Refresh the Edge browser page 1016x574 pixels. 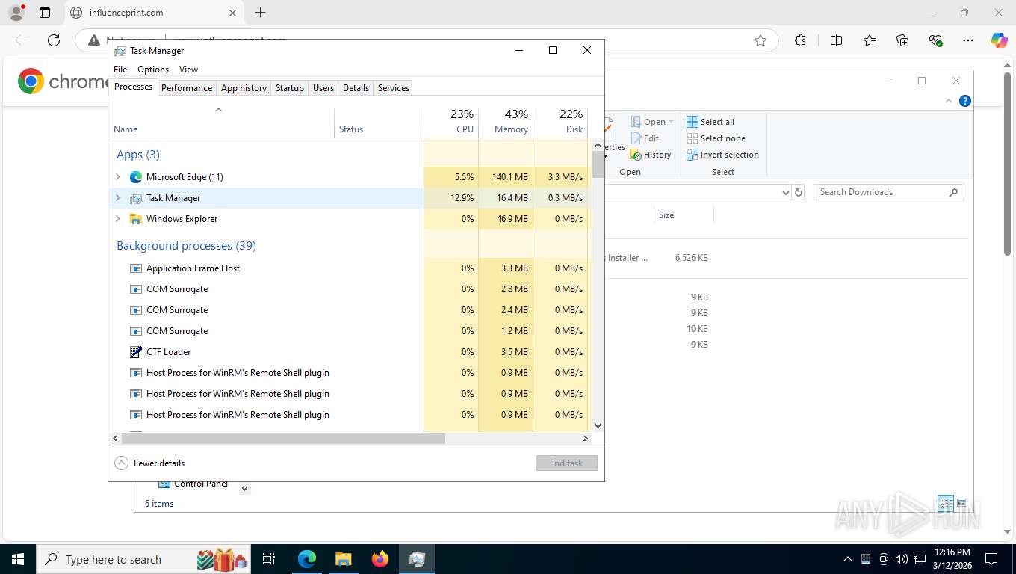point(54,40)
